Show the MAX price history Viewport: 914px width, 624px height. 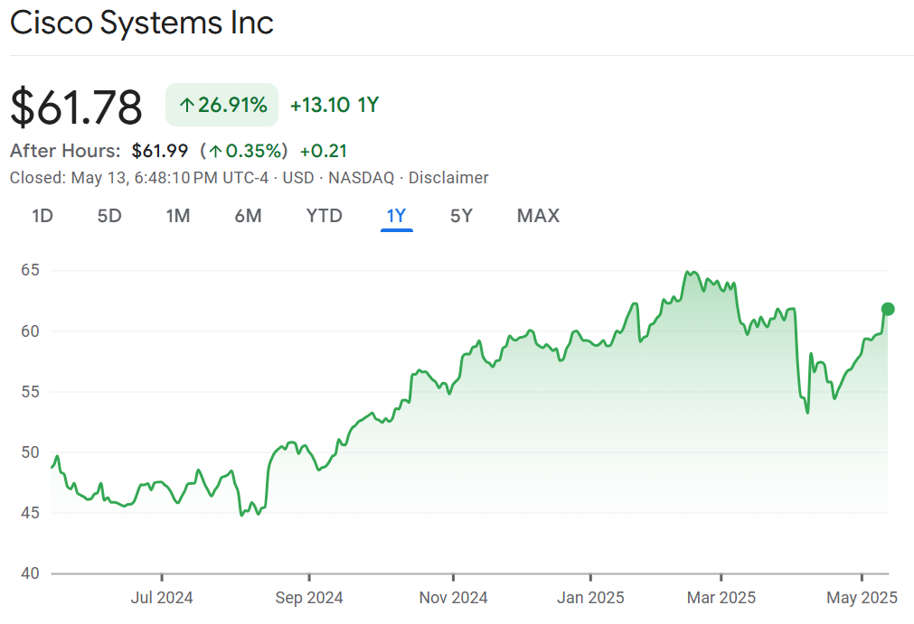pyautogui.click(x=538, y=216)
